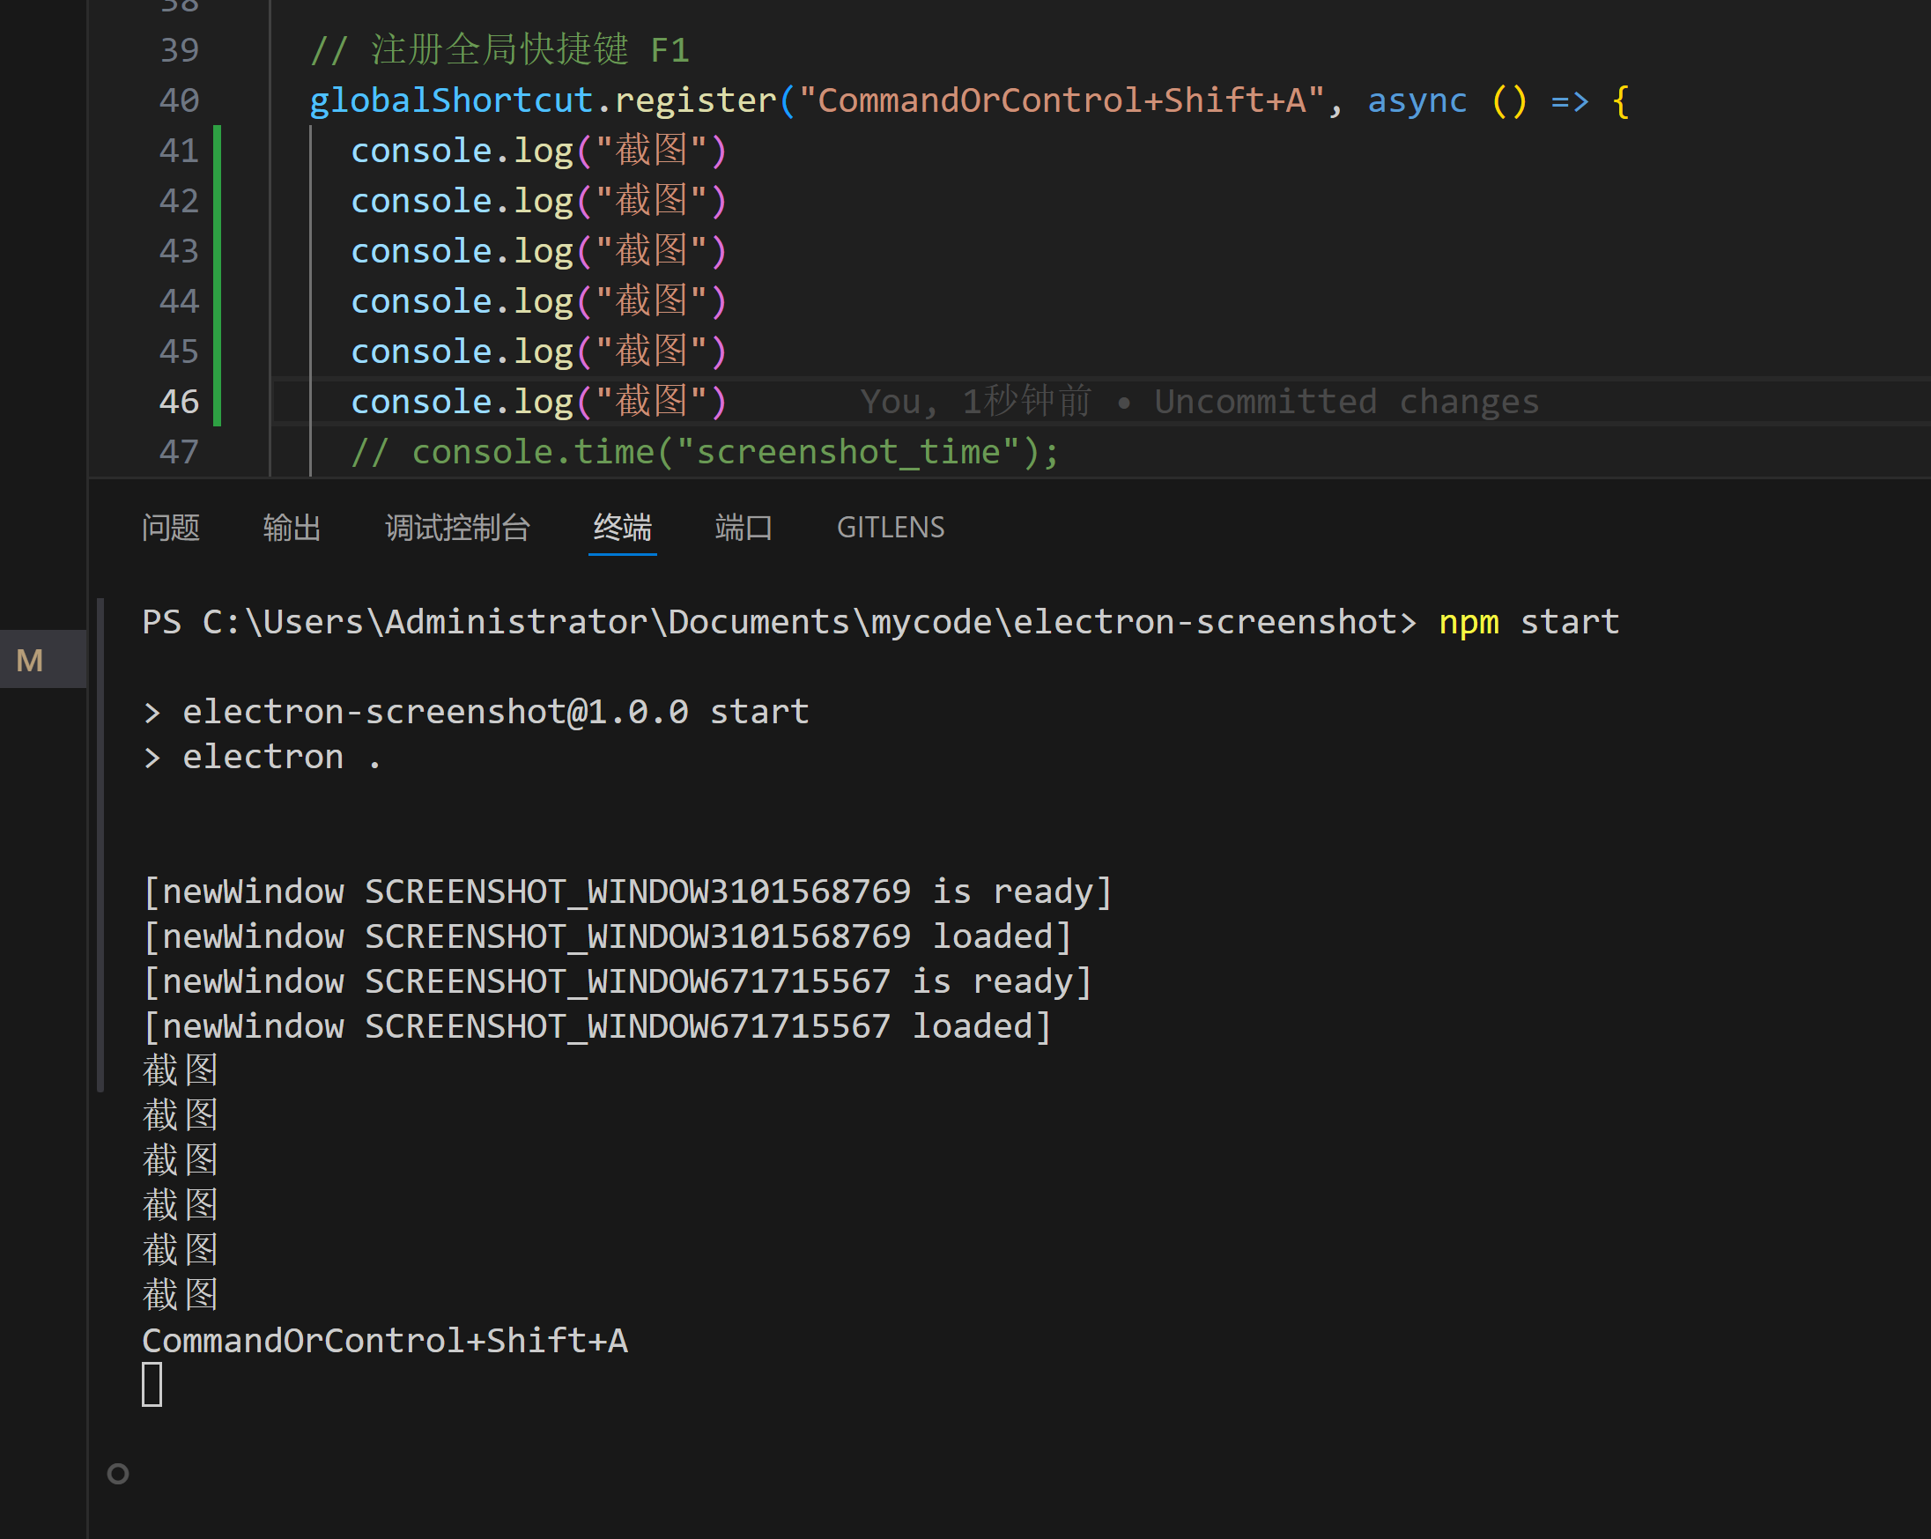Click the M modified badge in sidebar
The height and width of the screenshot is (1539, 1931).
(x=30, y=660)
